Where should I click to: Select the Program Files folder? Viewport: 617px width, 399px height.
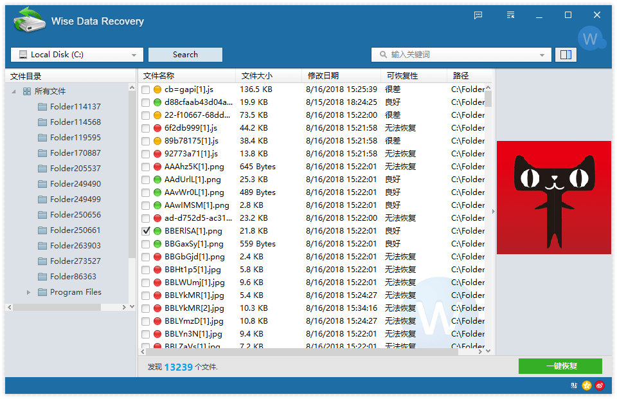69,292
